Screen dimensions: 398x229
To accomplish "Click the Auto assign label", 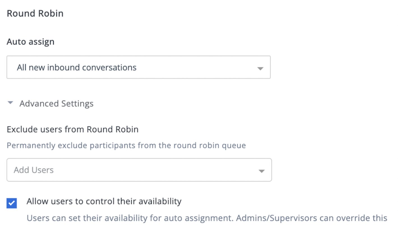I will point(31,41).
